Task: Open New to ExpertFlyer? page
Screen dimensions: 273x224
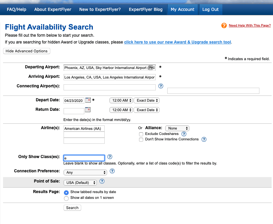Action: [100, 10]
